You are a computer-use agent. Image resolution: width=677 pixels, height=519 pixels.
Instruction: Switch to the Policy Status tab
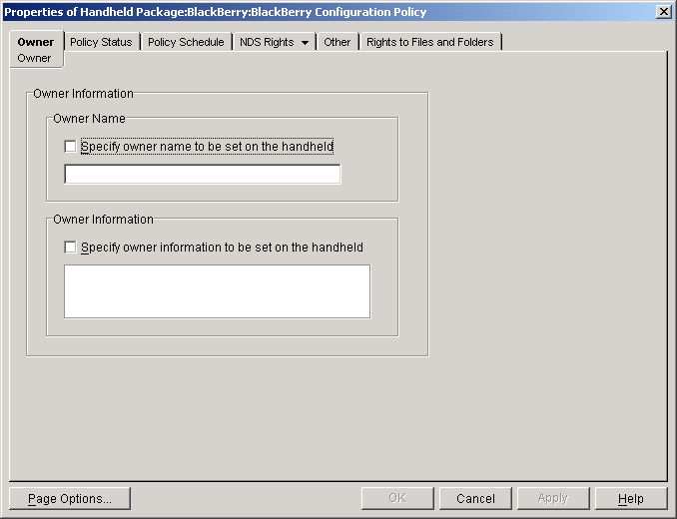(101, 42)
